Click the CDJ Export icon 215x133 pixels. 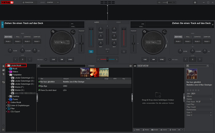coord(9,112)
